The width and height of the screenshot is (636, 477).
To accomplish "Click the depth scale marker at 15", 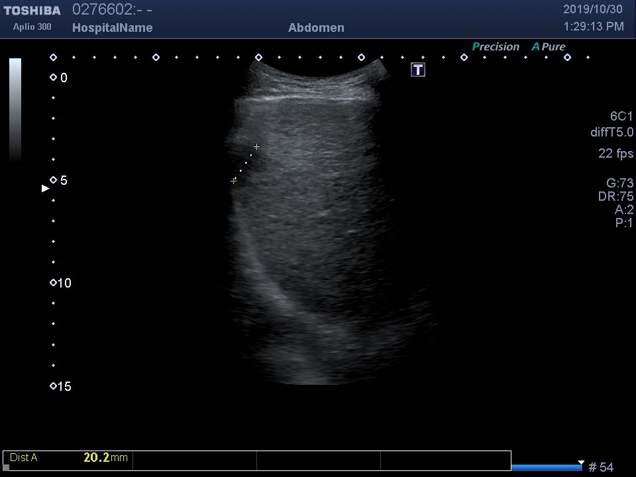I will [x=53, y=386].
